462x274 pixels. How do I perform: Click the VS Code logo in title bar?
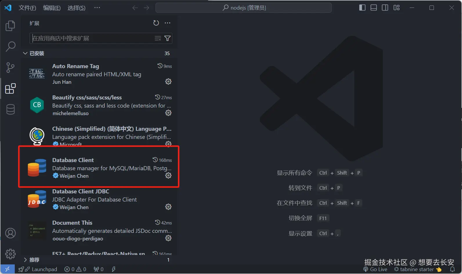[x=8, y=8]
